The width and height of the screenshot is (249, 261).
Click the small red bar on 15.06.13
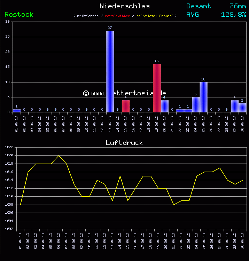coord(126,106)
